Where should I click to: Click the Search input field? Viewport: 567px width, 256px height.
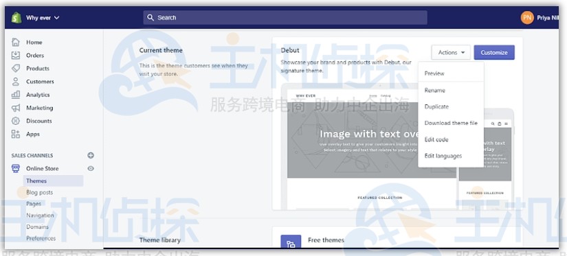tap(285, 18)
